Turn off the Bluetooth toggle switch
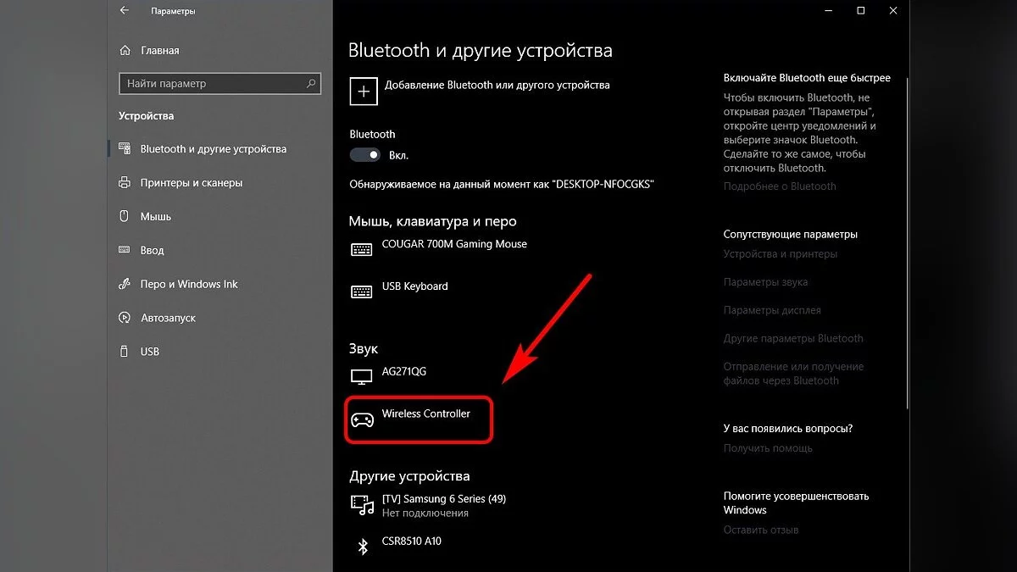1017x572 pixels. 365,156
